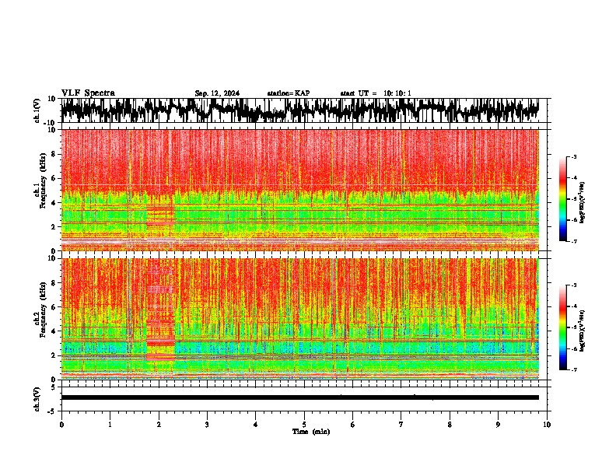Viewport: 616px width, 476px height.
Task: Click the 'VLF Spectra' title text
Action: [x=88, y=93]
